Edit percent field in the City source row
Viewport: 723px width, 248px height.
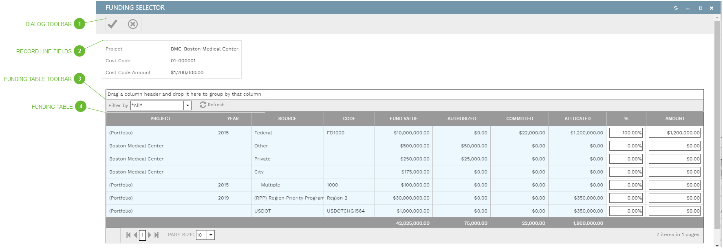pos(626,172)
